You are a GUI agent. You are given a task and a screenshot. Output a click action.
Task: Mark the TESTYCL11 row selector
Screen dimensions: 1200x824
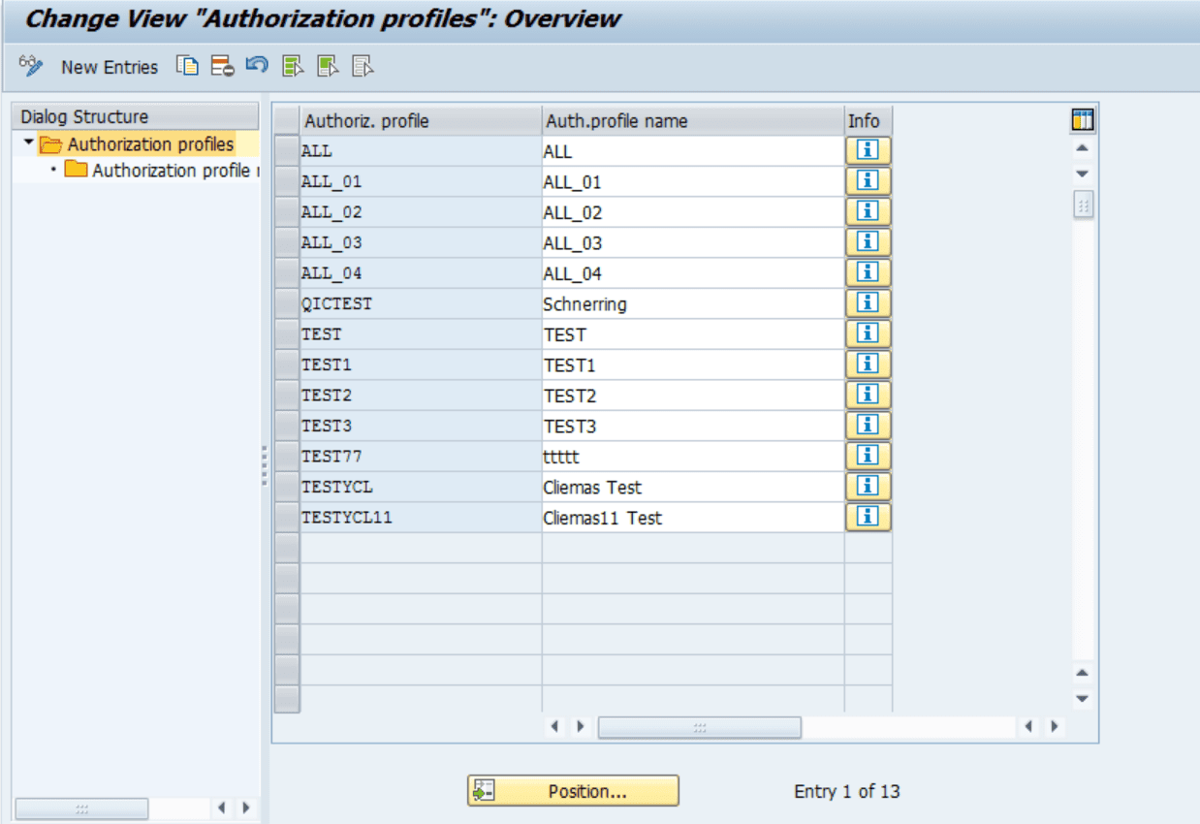[x=287, y=518]
